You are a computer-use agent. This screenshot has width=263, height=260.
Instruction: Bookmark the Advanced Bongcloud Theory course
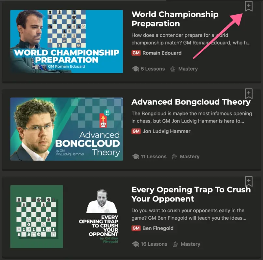249,94
